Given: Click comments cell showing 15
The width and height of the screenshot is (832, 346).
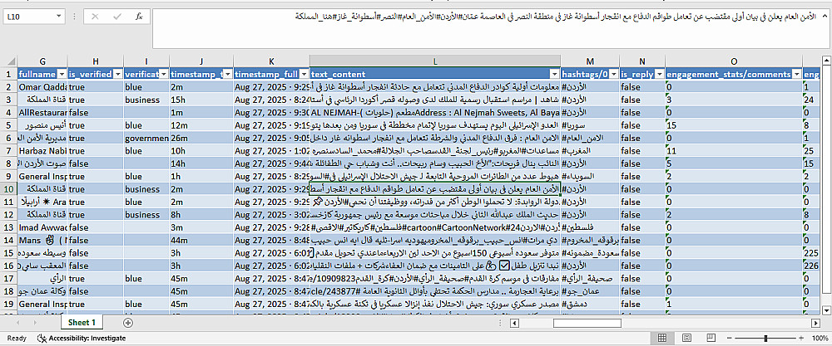Looking at the screenshot, I should (x=734, y=125).
